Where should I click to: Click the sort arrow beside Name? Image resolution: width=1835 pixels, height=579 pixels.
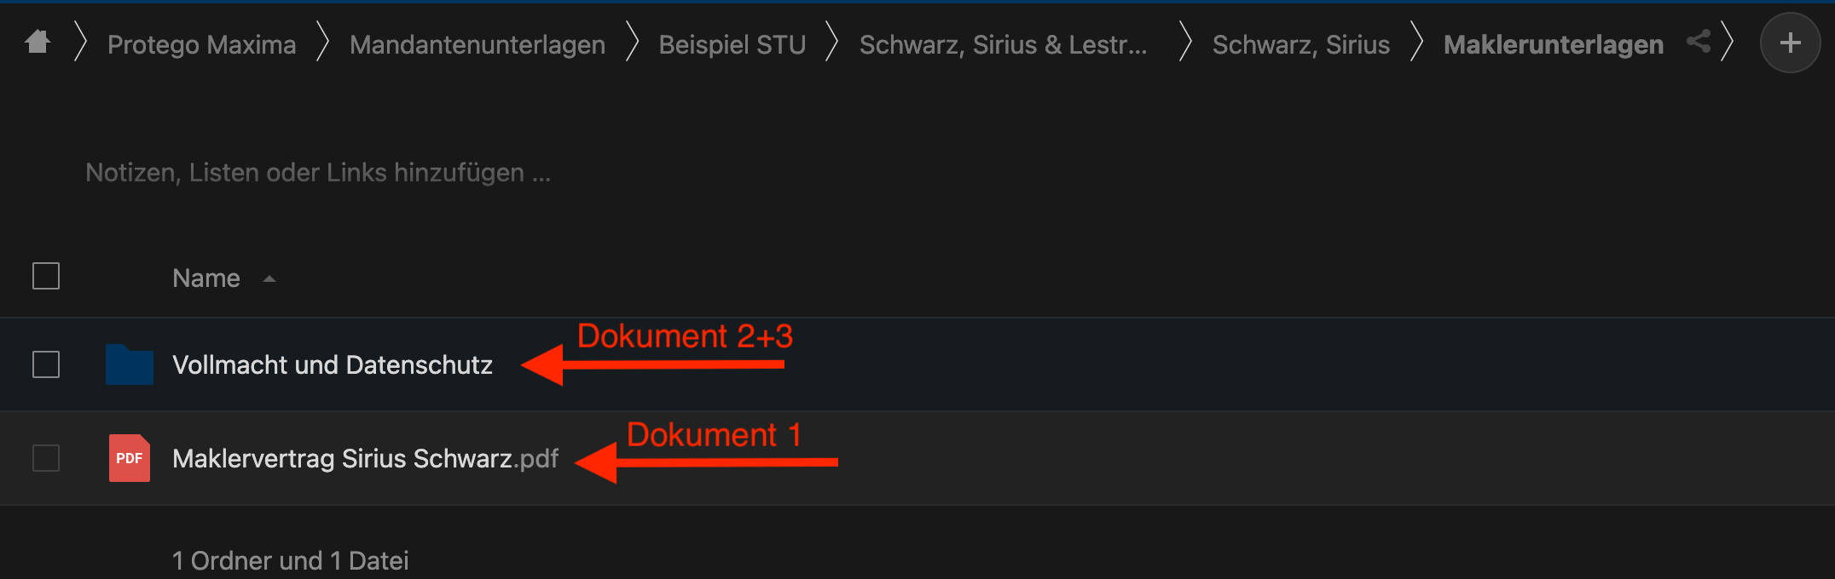coord(269,279)
